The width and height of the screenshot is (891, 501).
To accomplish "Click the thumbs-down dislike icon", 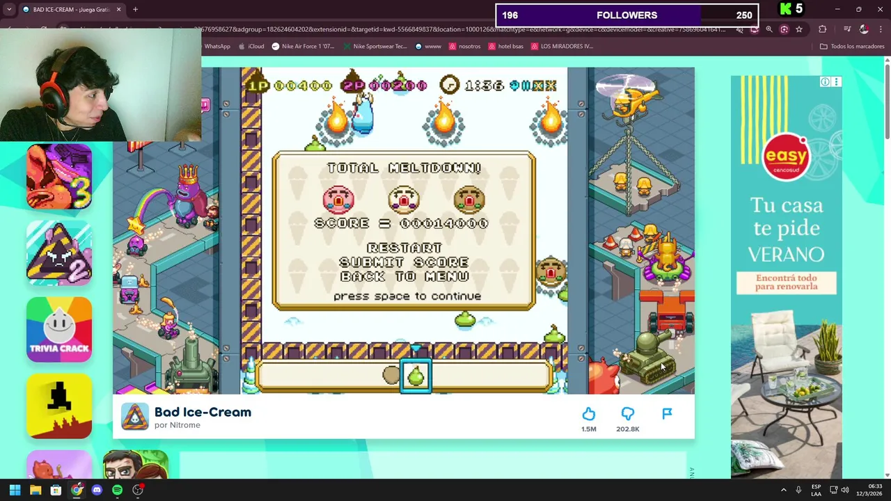I will point(628,414).
